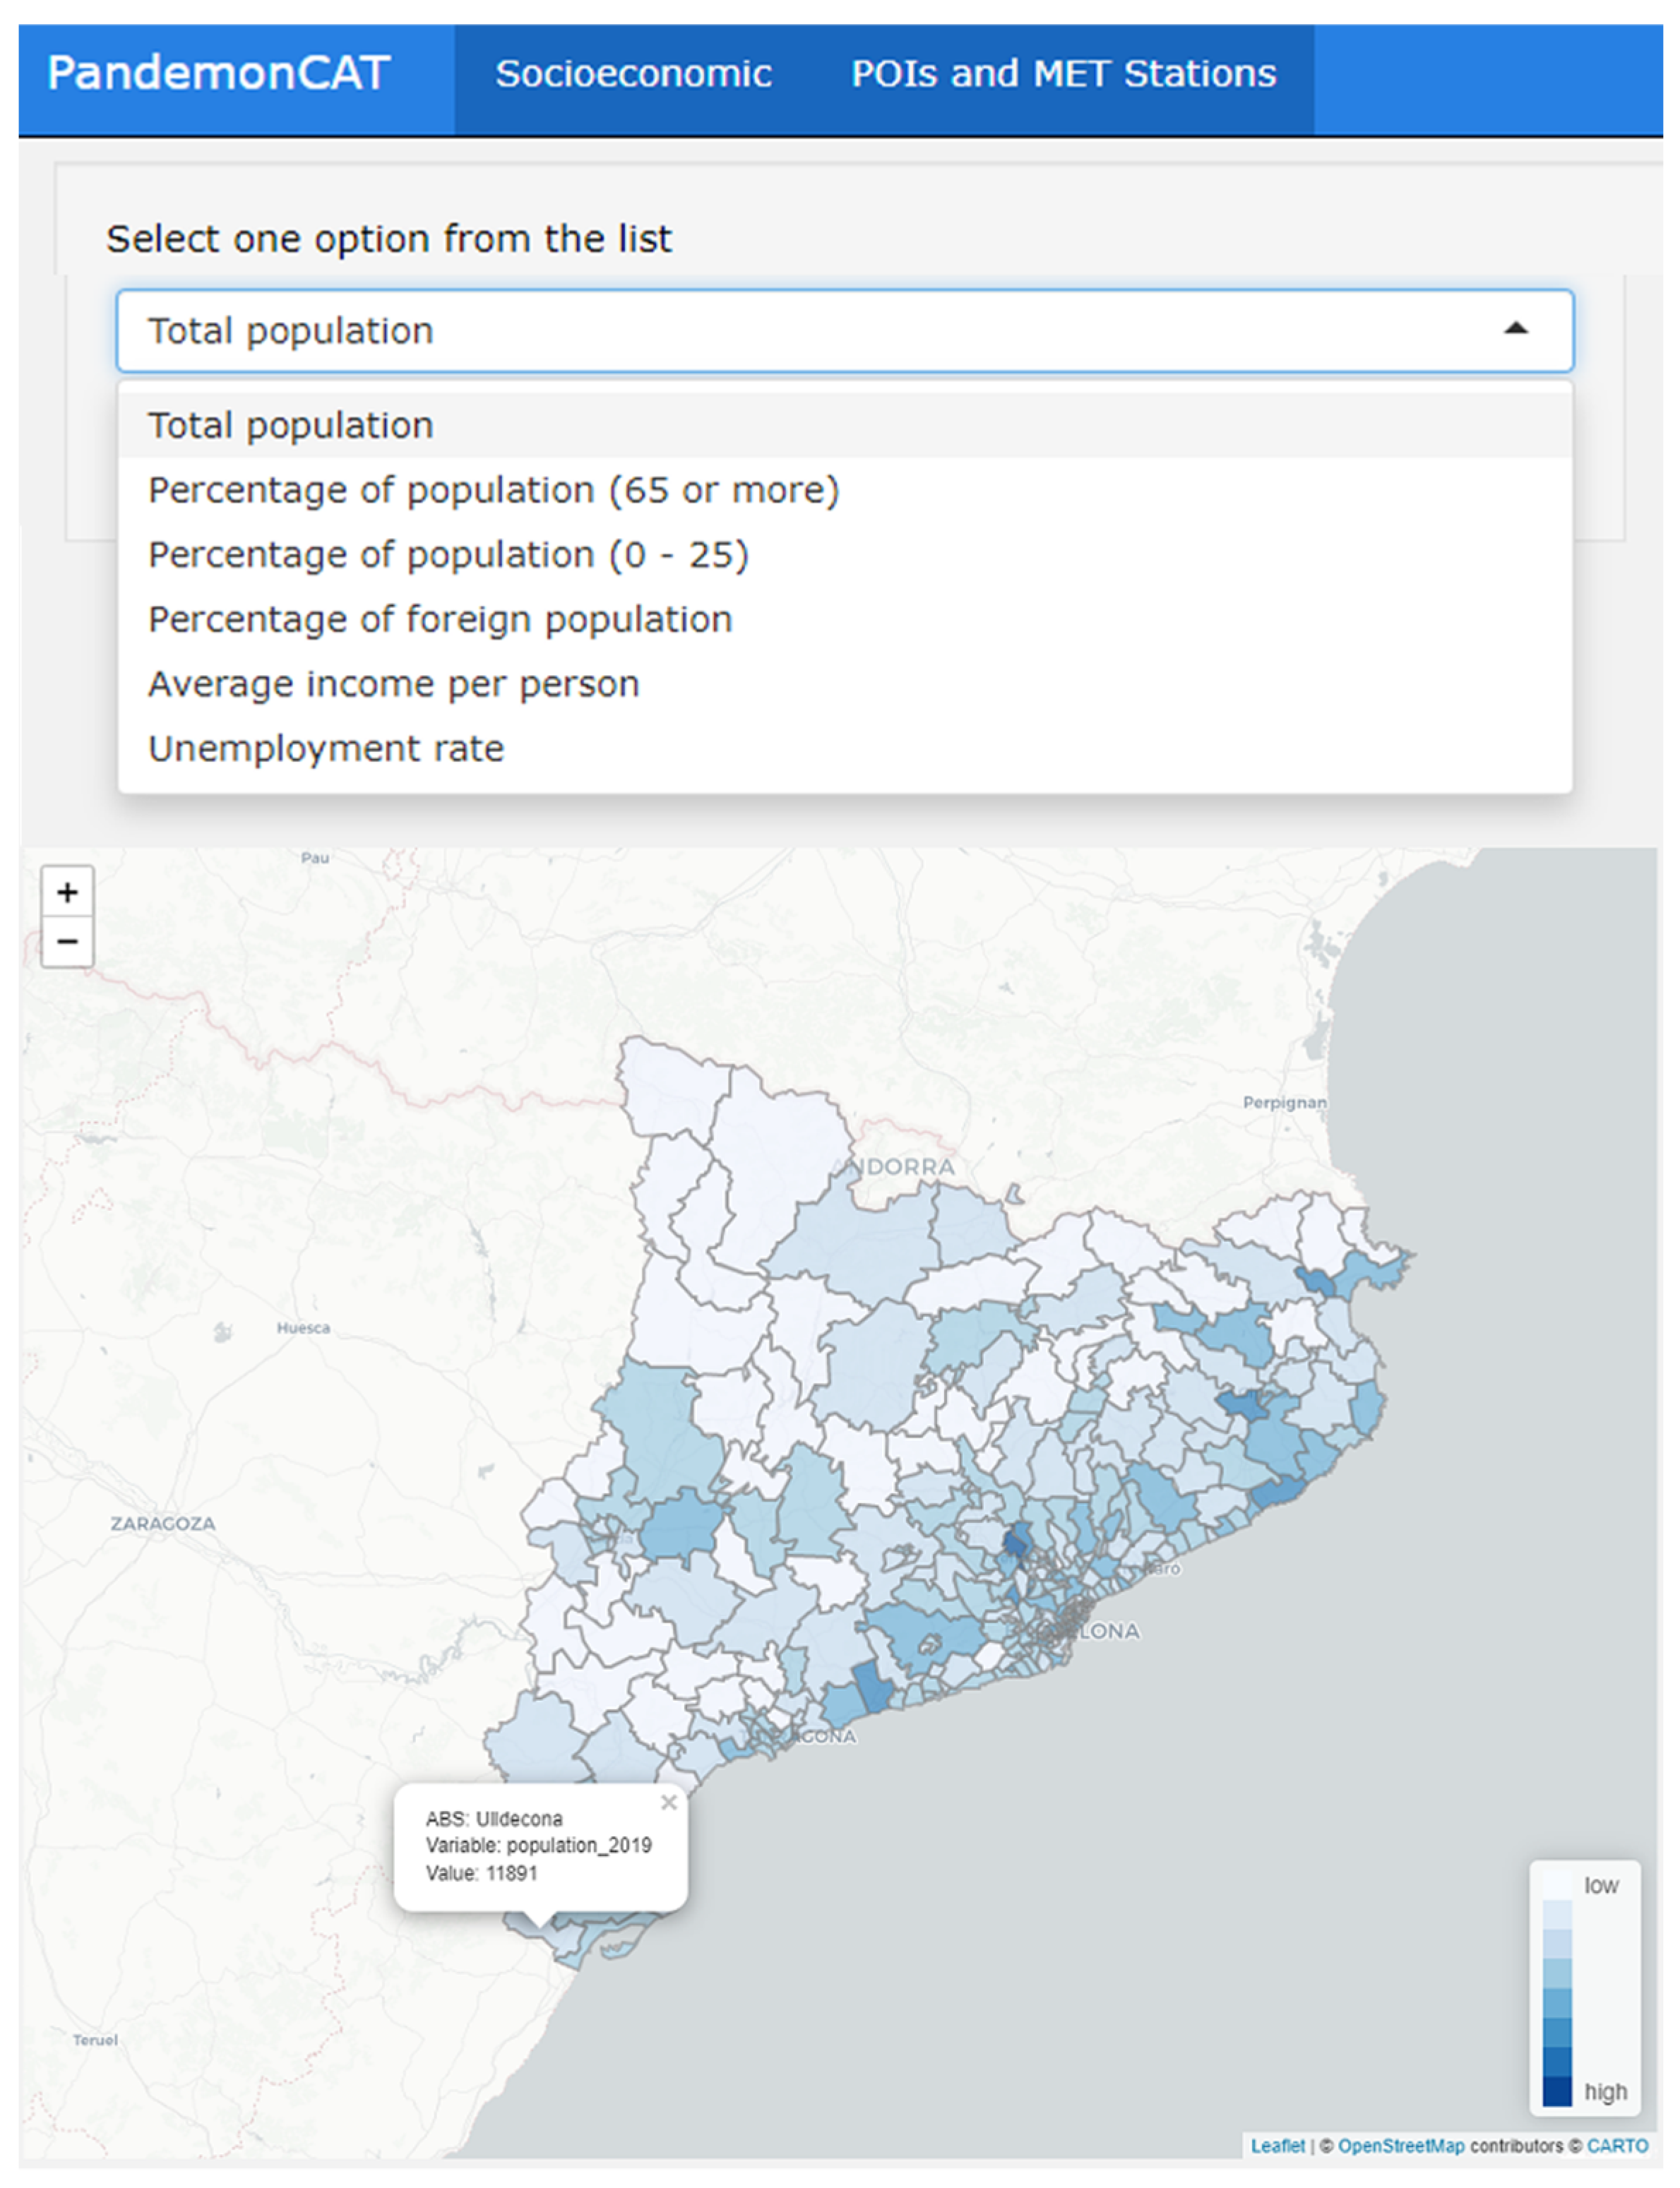The height and width of the screenshot is (2188, 1680).
Task: Click the ANDORRA label on map
Action: [895, 1166]
